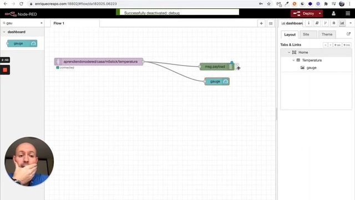Open the dashboard in a new window icon
The image size is (355, 200).
click(x=348, y=34)
